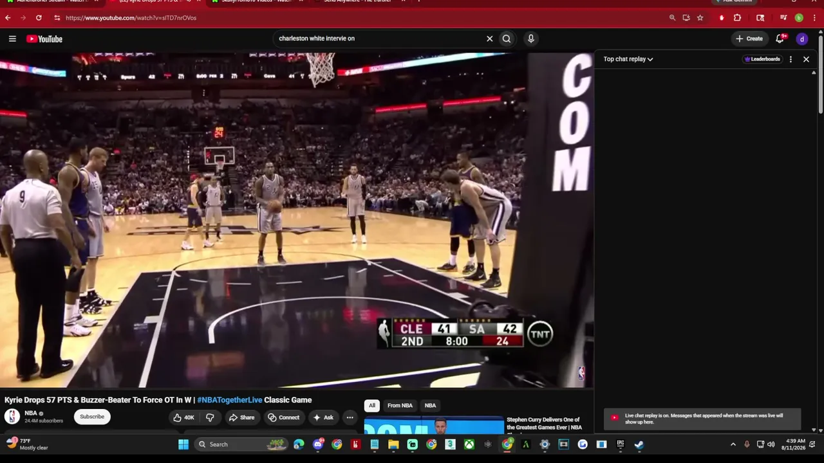Open the #NBATogetherLive hashtag link

click(230, 400)
